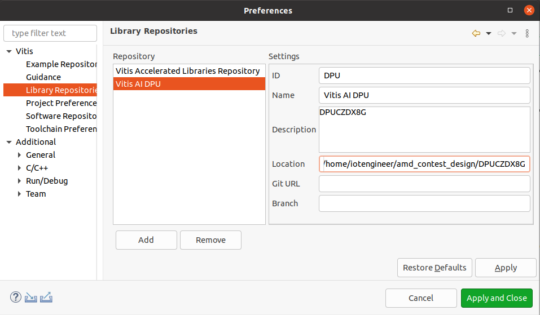This screenshot has width=540, height=315.
Task: Click the Apply and Close button
Action: pyautogui.click(x=497, y=298)
